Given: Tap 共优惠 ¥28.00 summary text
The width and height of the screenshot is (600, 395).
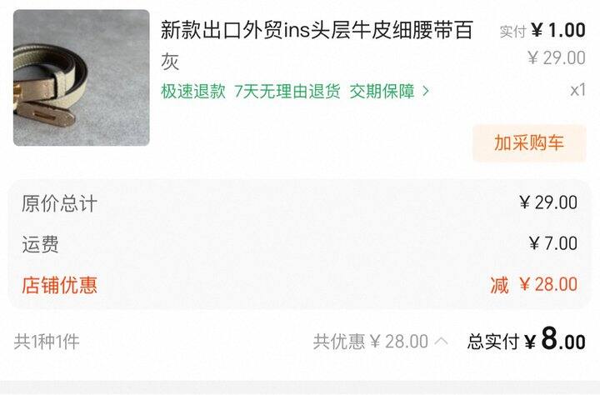Looking at the screenshot, I should click(370, 341).
